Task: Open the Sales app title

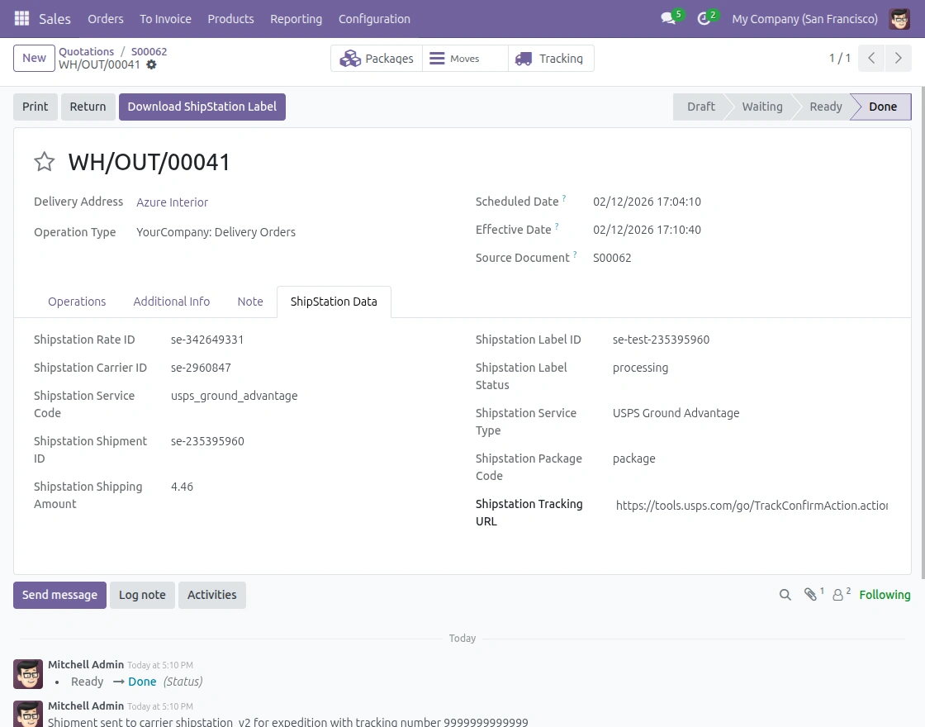Action: 55,19
